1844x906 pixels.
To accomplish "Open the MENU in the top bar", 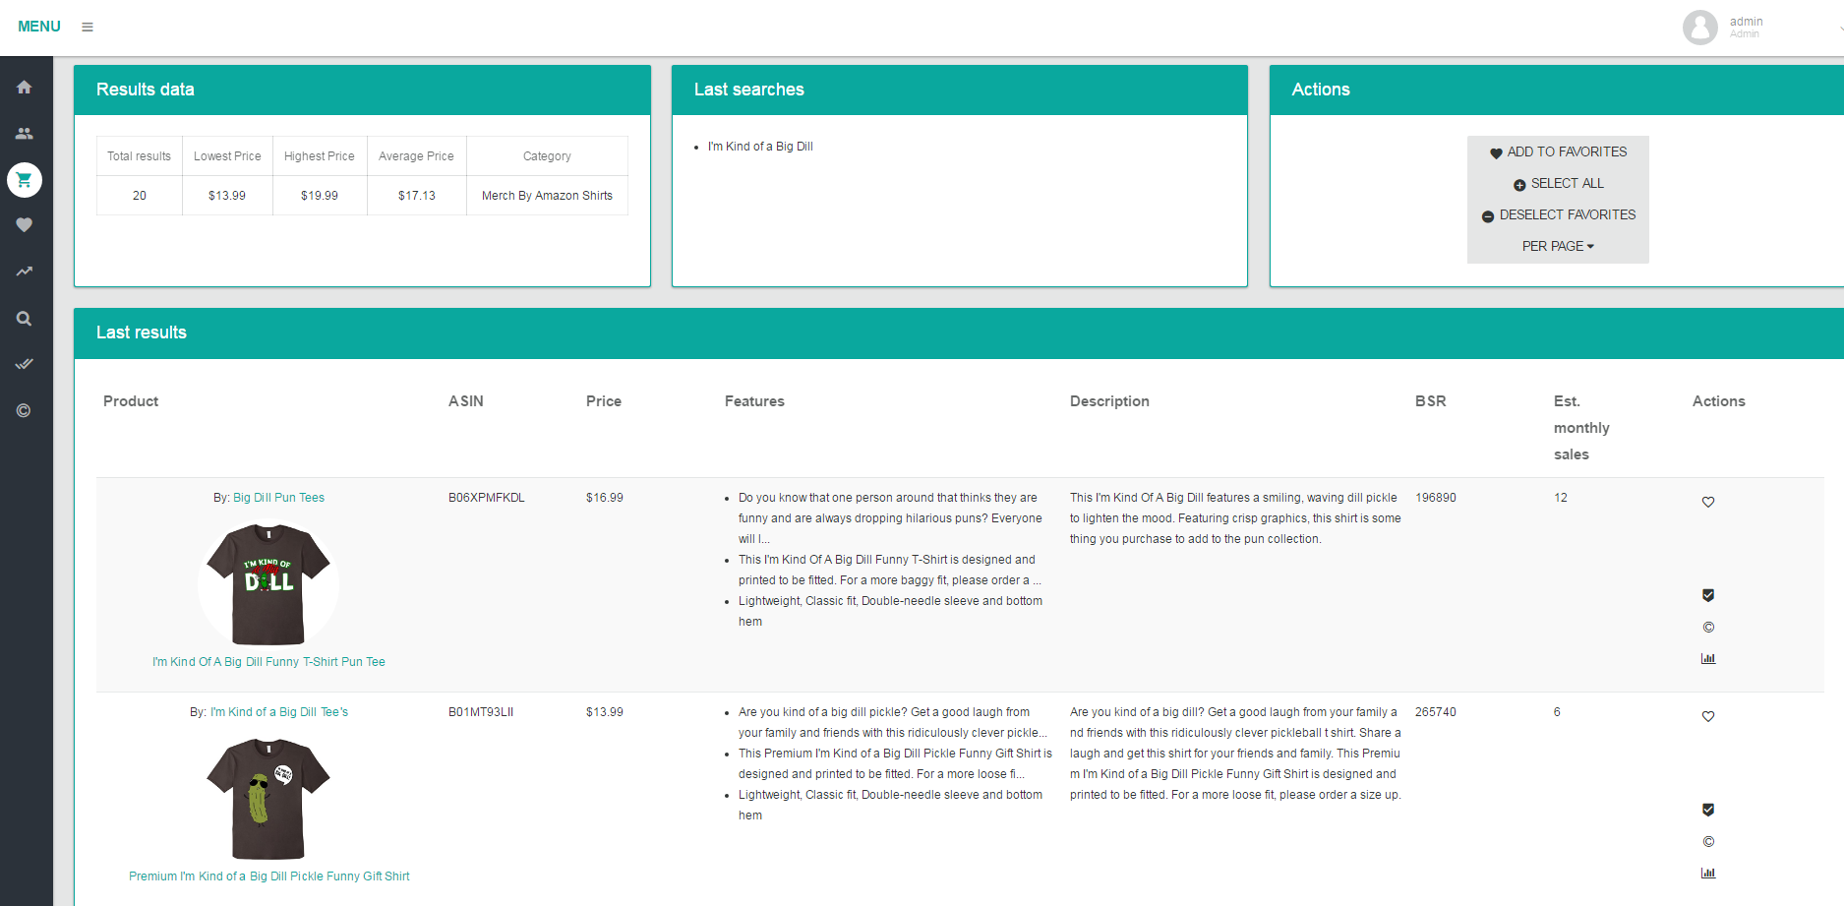I will click(x=39, y=26).
